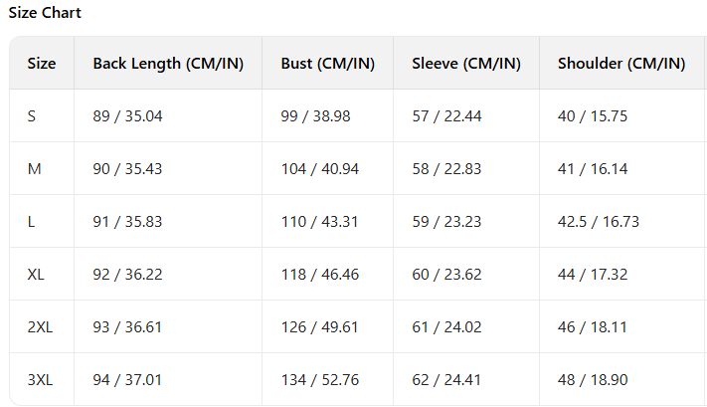Click the Bust (CM/IN) column header
Screen dimensions: 707x407
point(328,63)
